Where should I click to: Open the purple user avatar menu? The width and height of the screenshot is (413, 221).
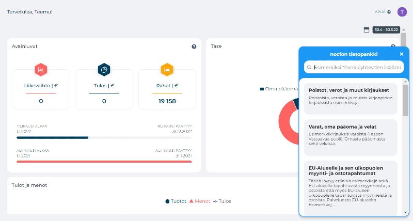(402, 12)
